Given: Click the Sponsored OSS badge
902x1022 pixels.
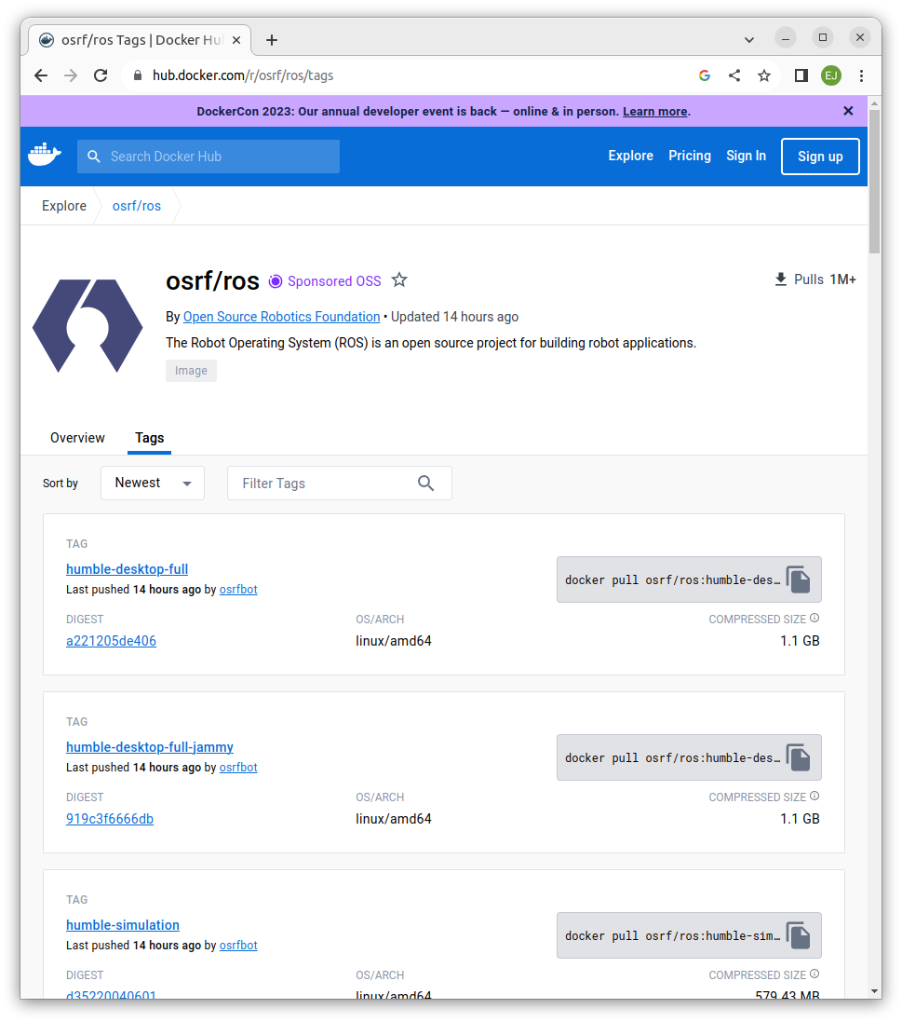Looking at the screenshot, I should (x=325, y=281).
